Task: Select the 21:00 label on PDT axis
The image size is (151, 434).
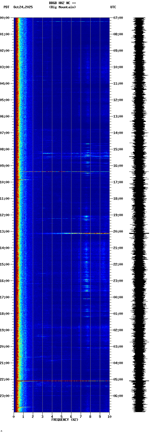Action: pyautogui.click(x=5, y=363)
